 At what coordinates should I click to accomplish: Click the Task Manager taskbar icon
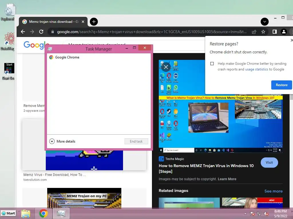[x=61, y=214]
